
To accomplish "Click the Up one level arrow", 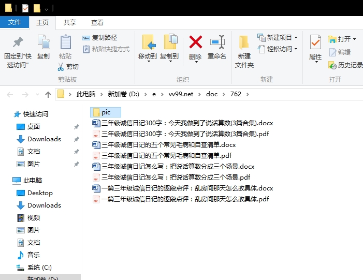I will coord(48,94).
